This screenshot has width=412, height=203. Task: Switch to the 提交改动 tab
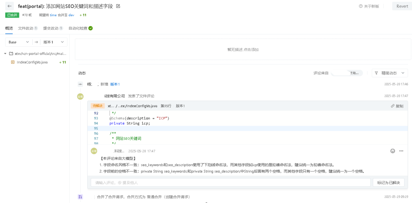tap(51, 28)
